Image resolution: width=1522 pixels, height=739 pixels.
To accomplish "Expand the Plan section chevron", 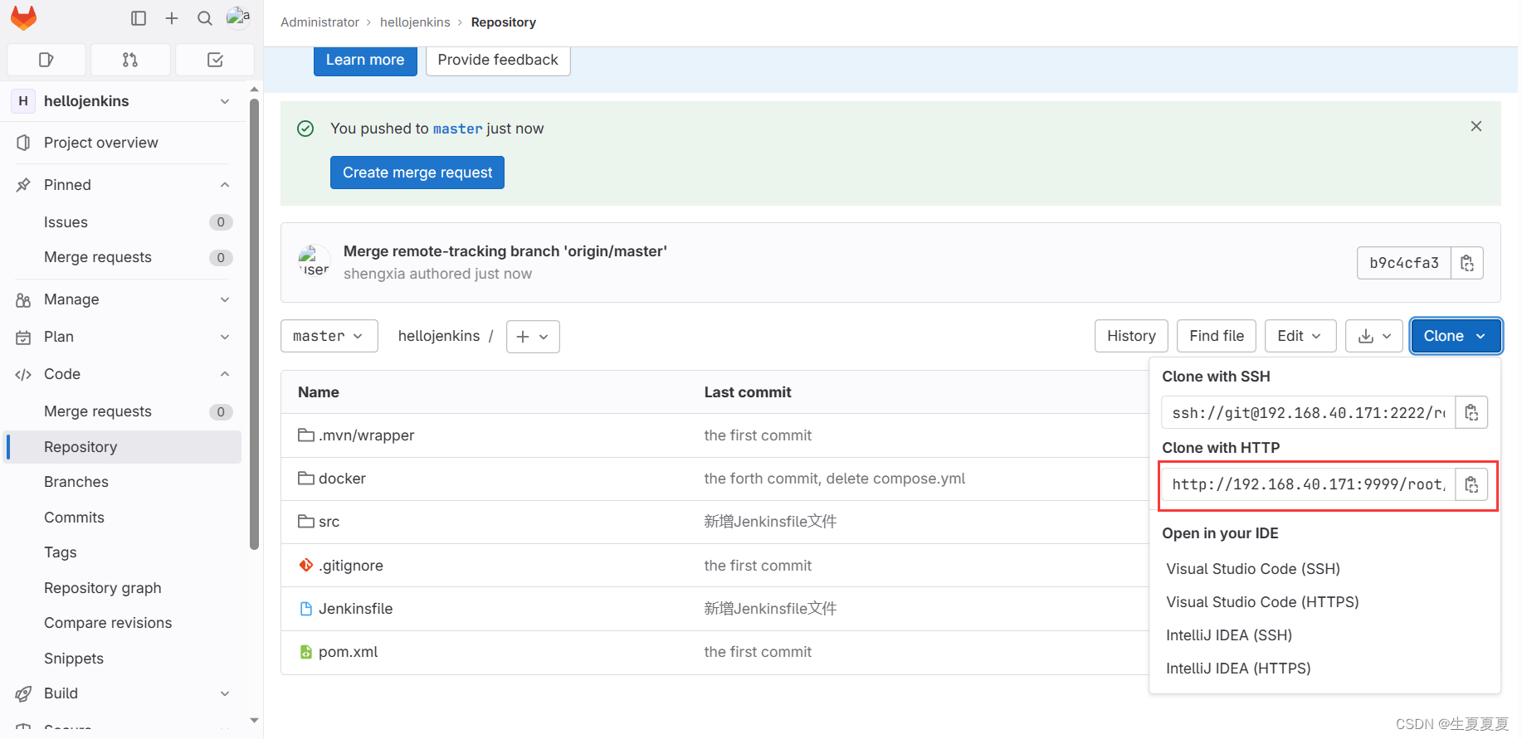I will click(225, 337).
